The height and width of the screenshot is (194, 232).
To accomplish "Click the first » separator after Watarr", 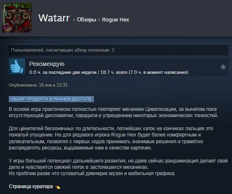I will [74, 20].
